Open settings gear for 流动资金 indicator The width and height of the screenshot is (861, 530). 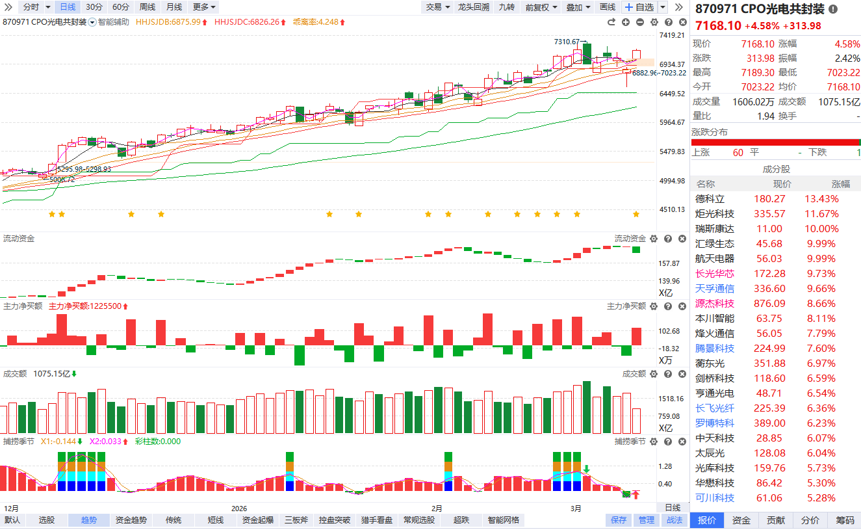(x=654, y=239)
